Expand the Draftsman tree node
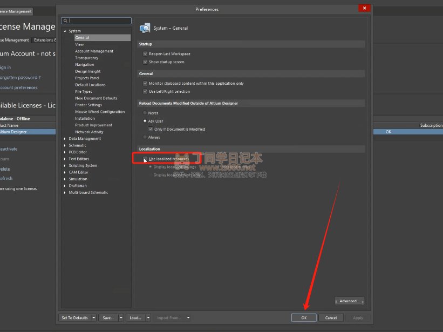The image size is (443, 332). 65,186
